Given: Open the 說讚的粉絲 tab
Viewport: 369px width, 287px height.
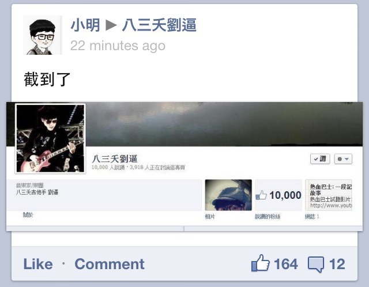Looking at the screenshot, I should (x=268, y=217).
